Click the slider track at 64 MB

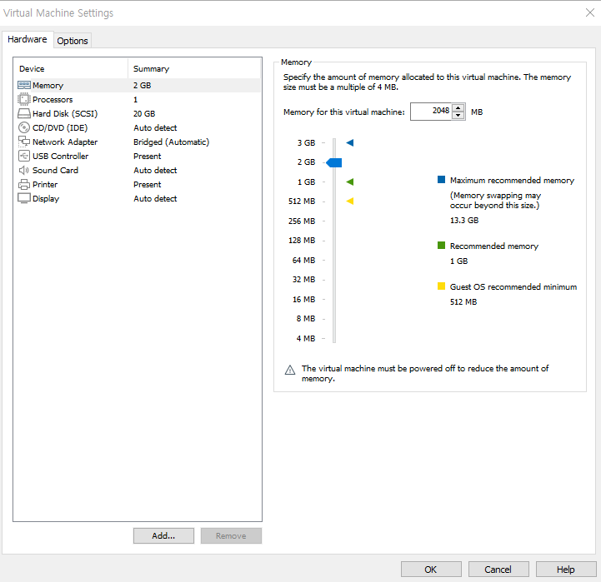[334, 260]
